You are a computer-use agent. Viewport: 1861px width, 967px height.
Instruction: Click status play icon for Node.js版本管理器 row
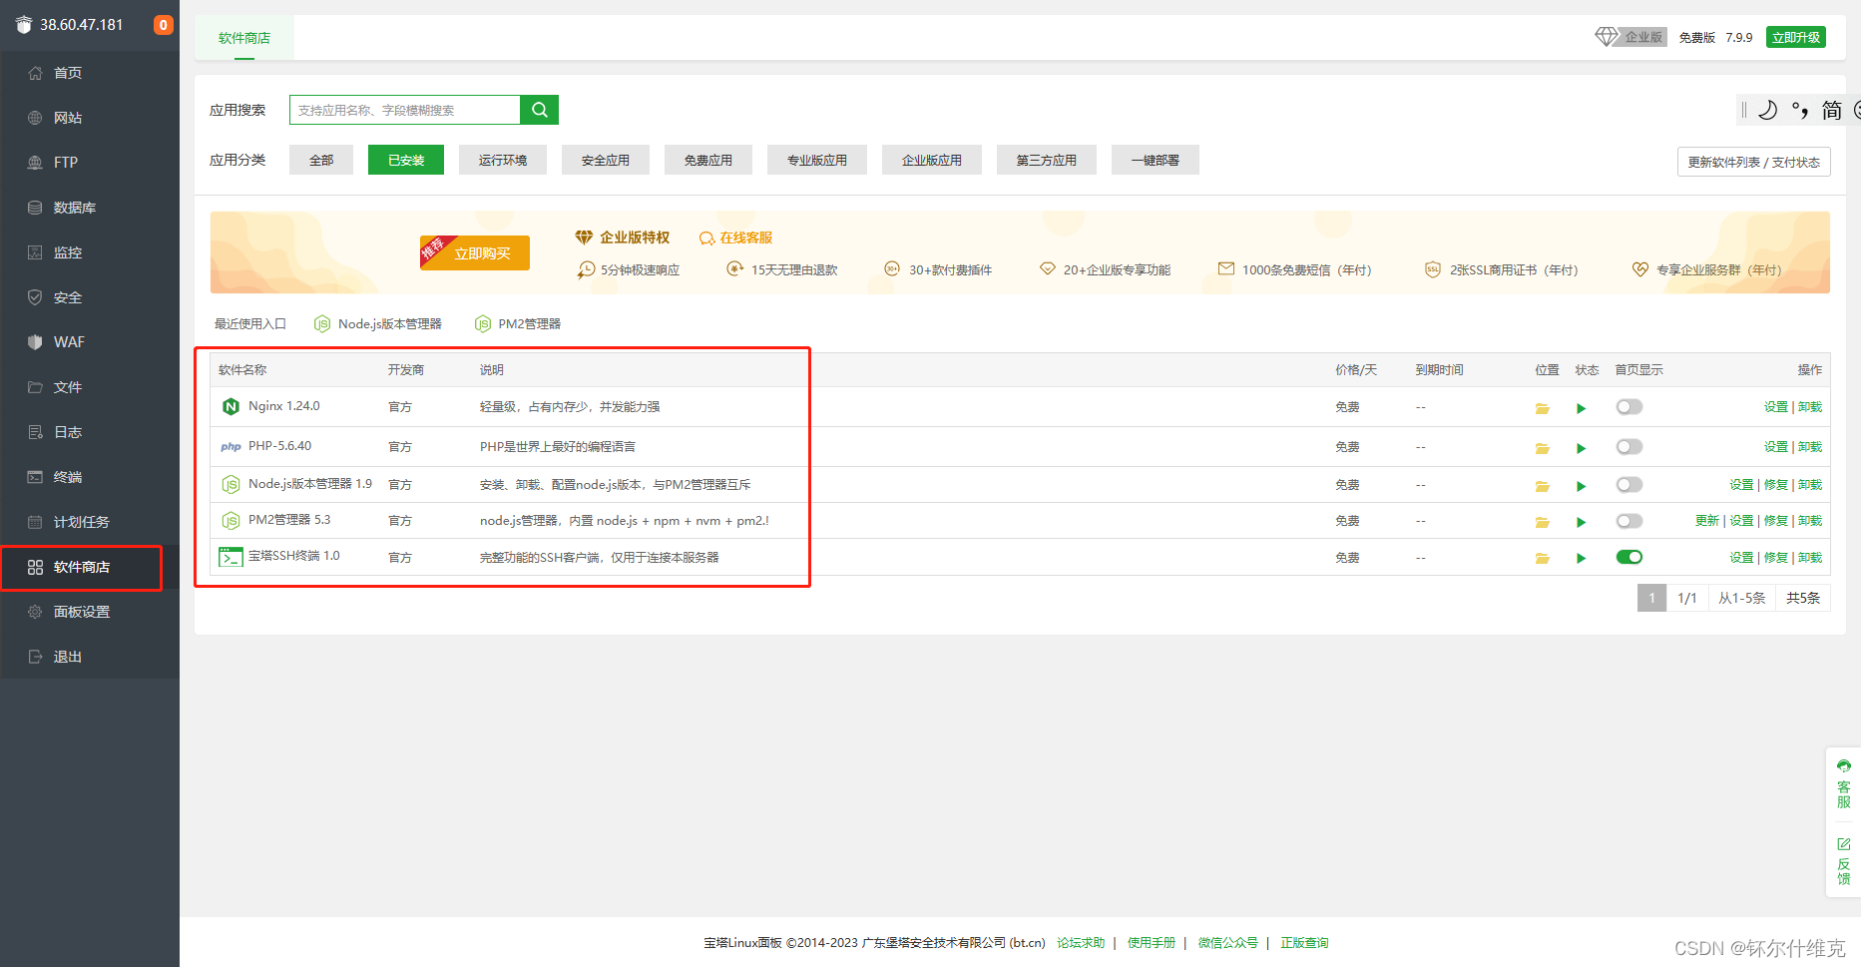(1581, 486)
